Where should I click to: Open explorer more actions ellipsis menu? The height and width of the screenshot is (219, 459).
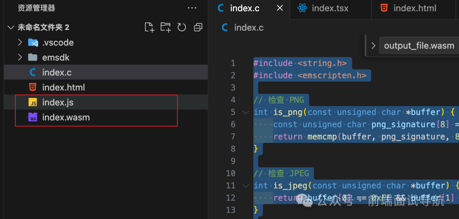[x=192, y=8]
